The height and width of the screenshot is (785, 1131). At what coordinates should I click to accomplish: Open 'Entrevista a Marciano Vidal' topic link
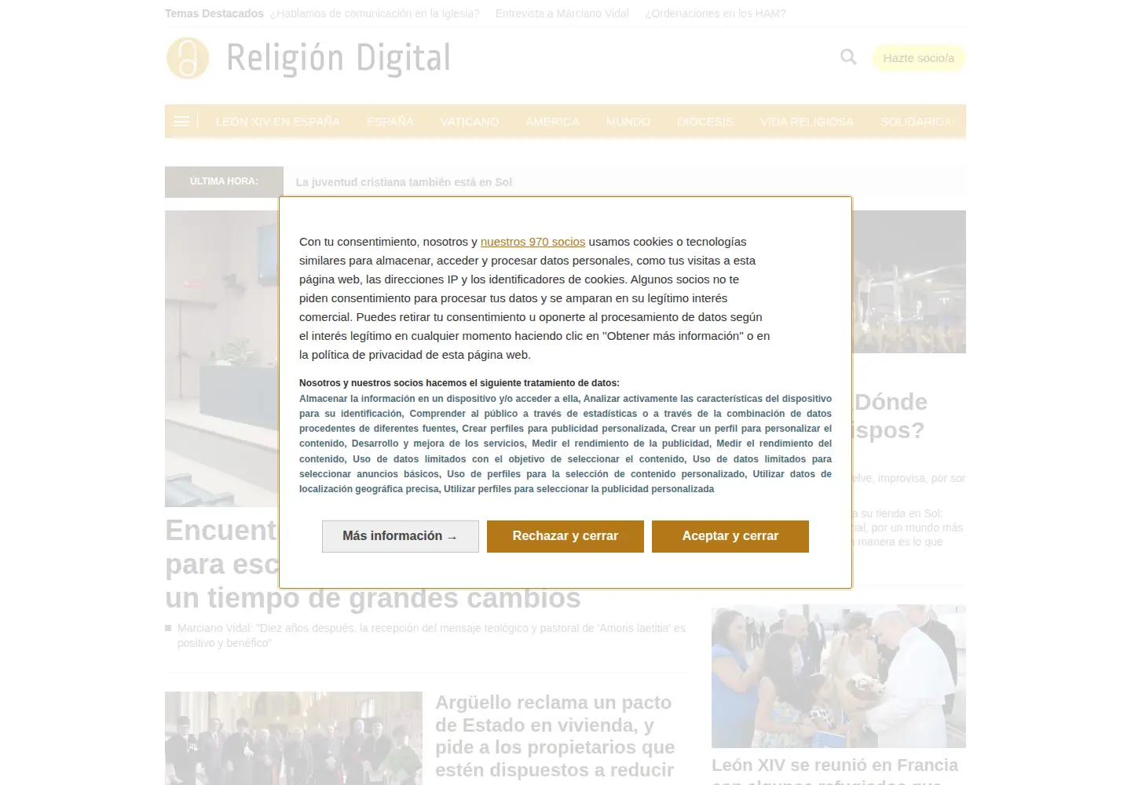pyautogui.click(x=562, y=13)
